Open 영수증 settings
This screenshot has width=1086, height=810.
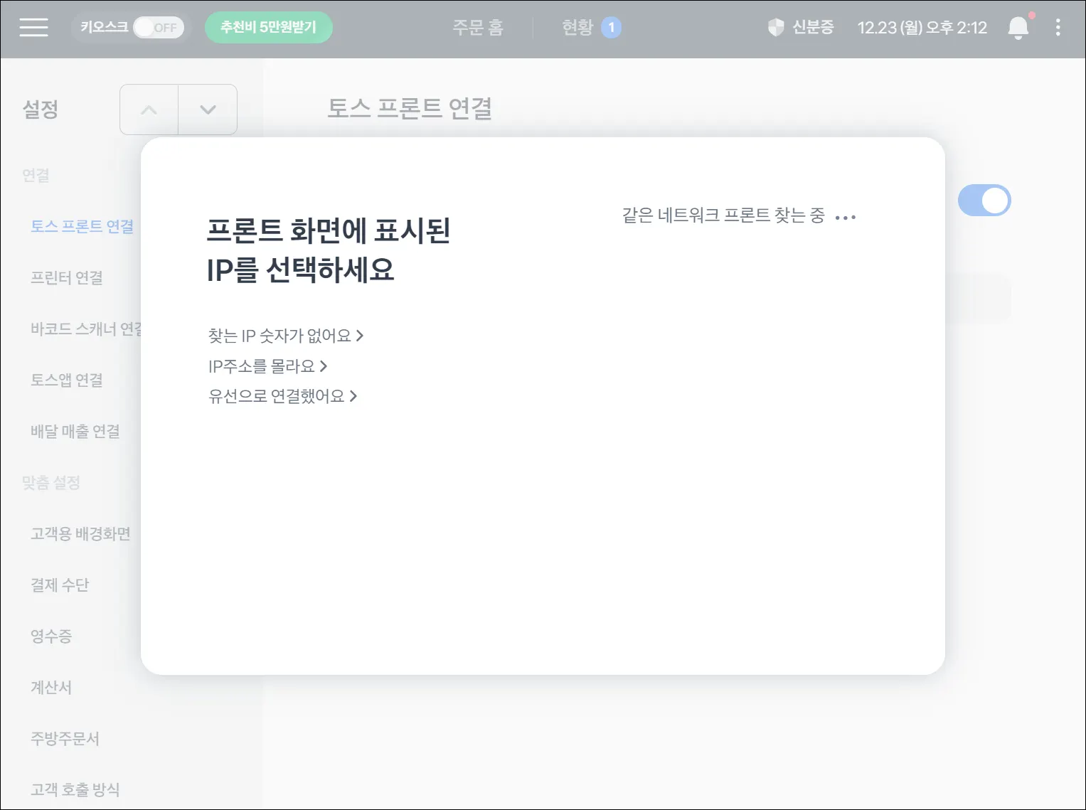click(51, 636)
